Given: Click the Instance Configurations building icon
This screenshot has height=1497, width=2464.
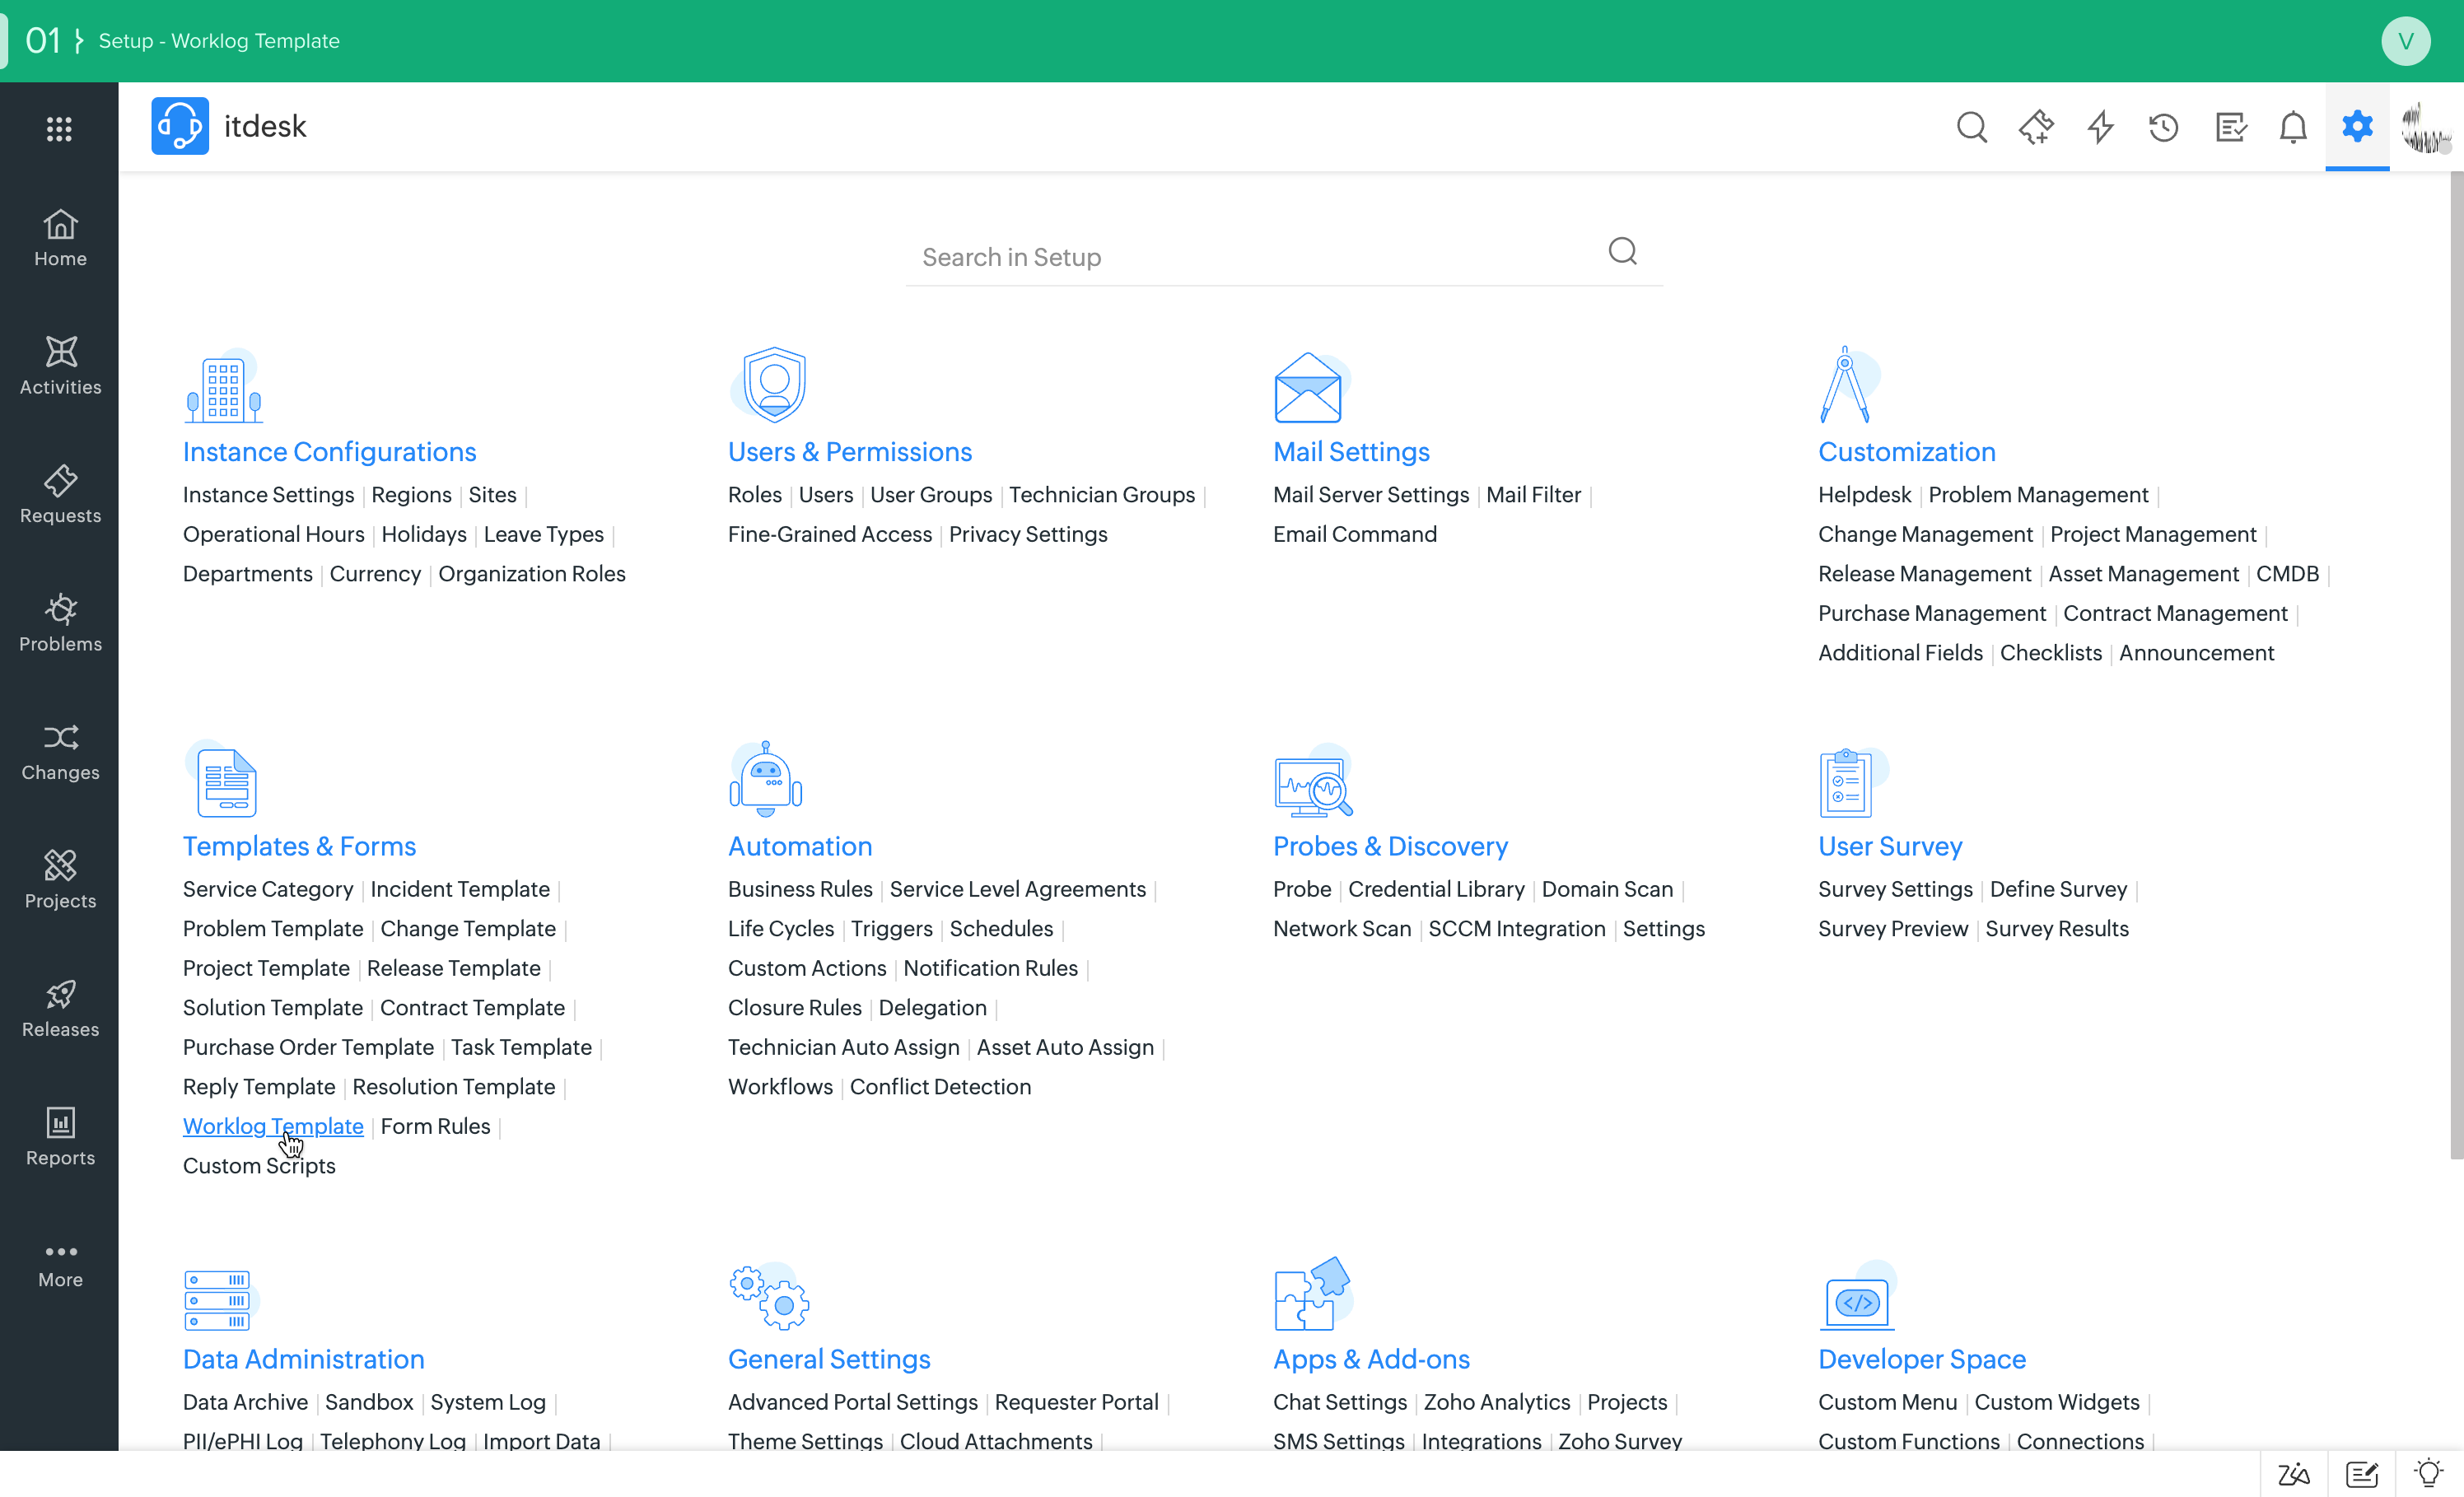Looking at the screenshot, I should point(224,386).
